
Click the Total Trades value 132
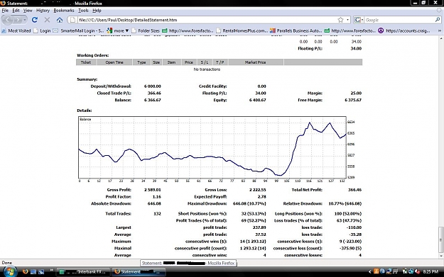[157, 214]
